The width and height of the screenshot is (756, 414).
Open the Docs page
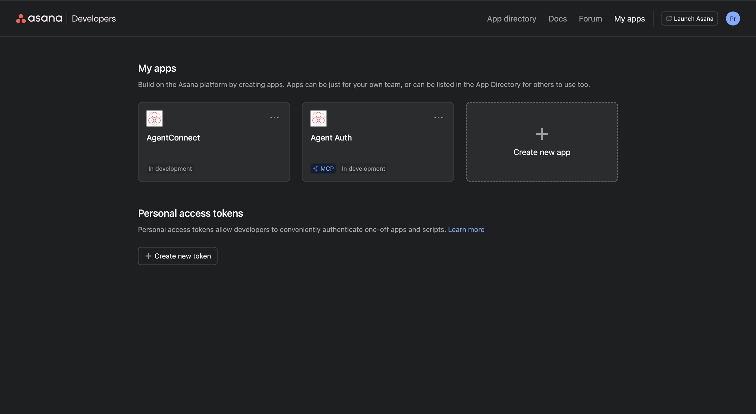tap(557, 18)
